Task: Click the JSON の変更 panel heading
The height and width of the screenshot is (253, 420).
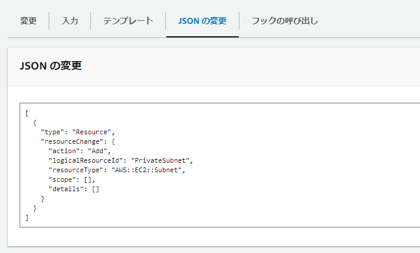Action: (x=50, y=65)
